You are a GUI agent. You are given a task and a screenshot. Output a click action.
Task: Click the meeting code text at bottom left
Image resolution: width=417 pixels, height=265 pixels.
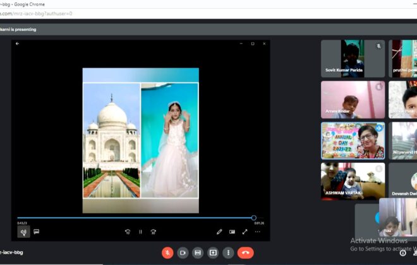[11, 252]
